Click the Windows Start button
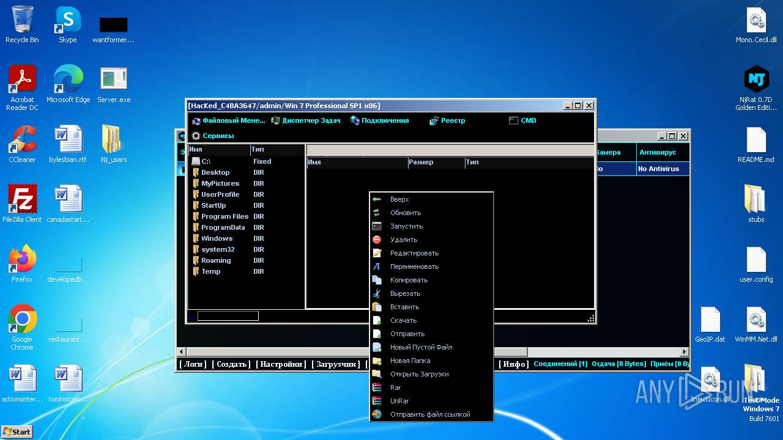Viewport: 783px width, 440px height. coord(17,431)
